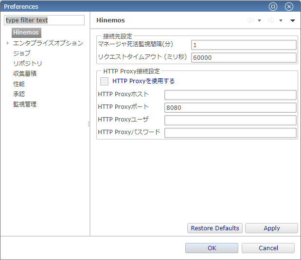Select エンタプライズオプション in the tree
The width and height of the screenshot is (301, 260).
point(48,43)
